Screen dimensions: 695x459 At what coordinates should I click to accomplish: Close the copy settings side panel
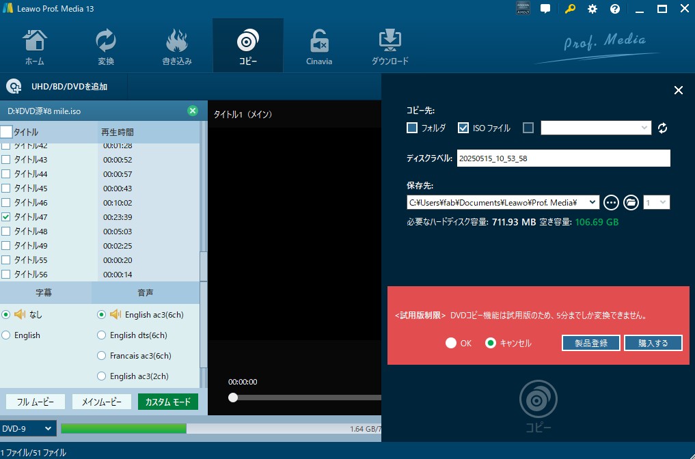tap(678, 90)
